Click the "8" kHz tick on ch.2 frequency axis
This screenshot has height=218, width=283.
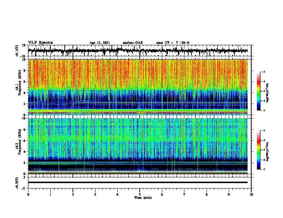[25, 130]
